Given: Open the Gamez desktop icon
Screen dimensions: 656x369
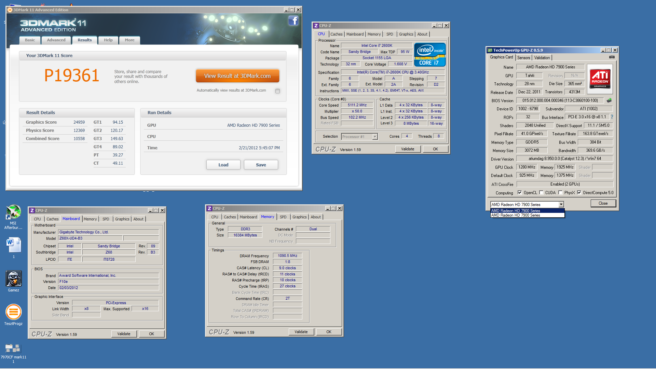Looking at the screenshot, I should 13,279.
